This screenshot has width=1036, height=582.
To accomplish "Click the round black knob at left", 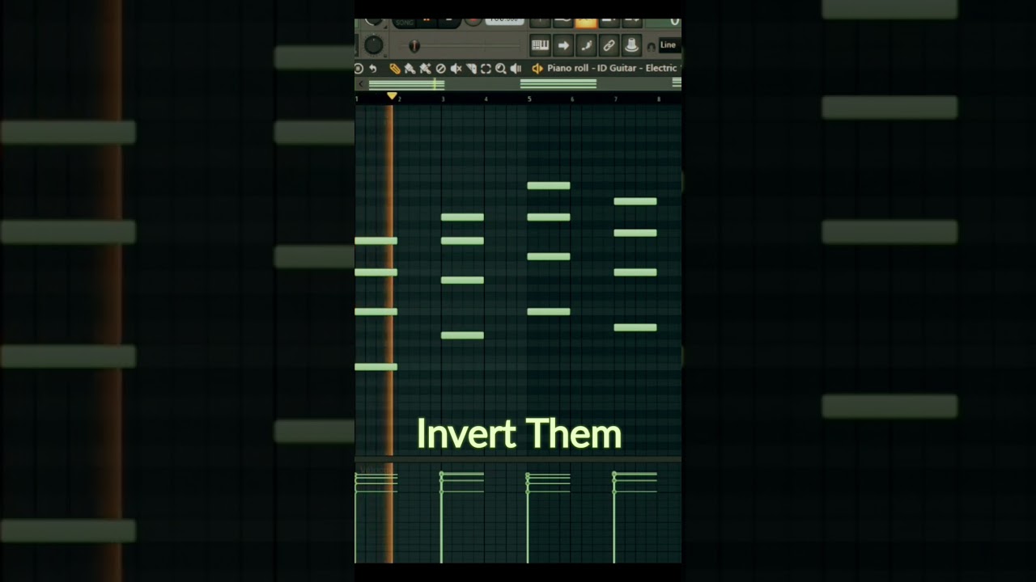I will click(374, 45).
